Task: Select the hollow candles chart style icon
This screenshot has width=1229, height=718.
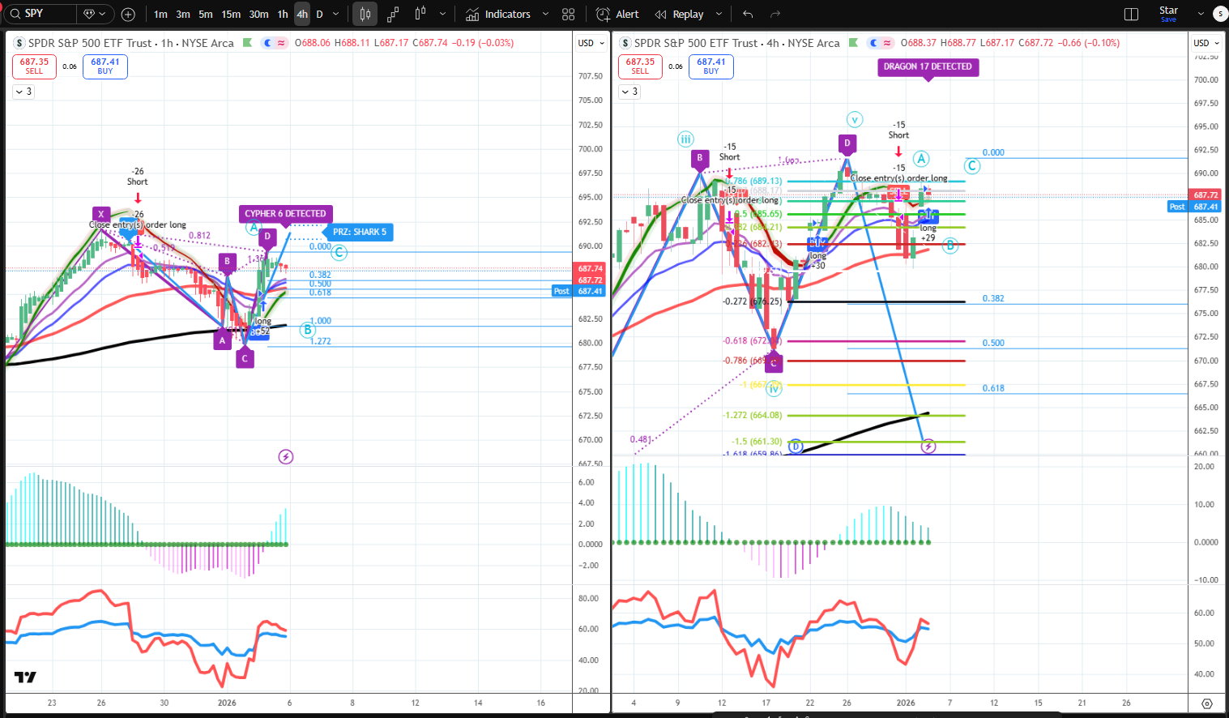Action: click(420, 14)
